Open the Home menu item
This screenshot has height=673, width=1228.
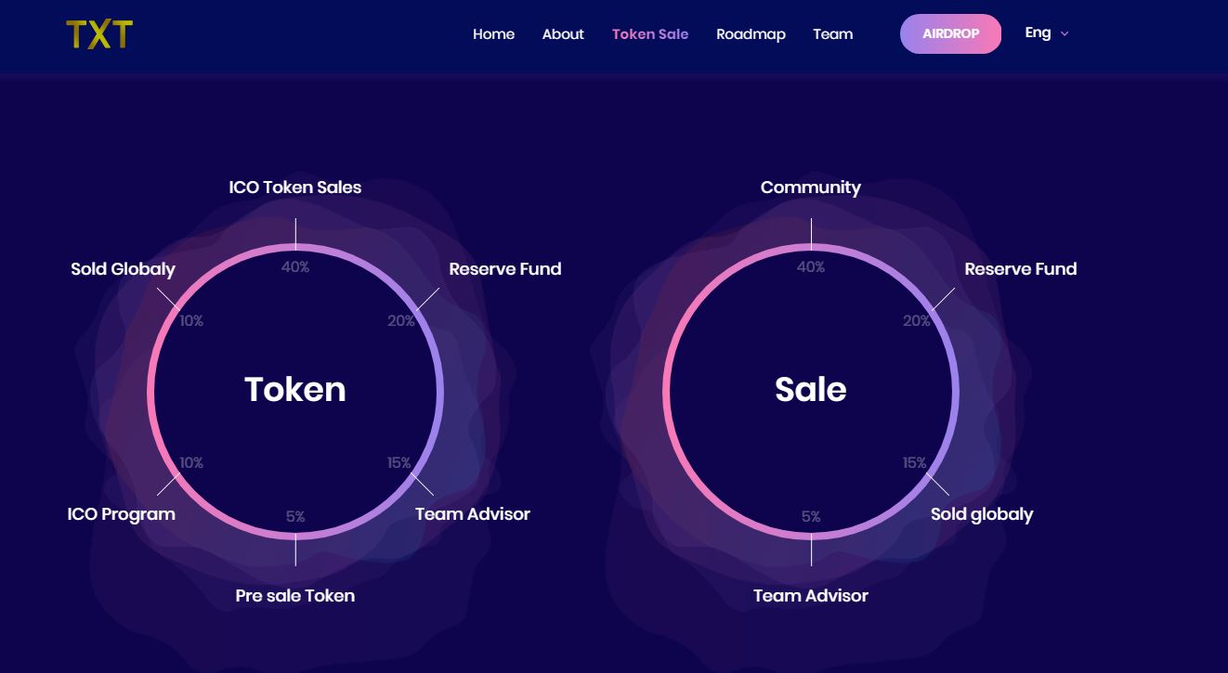pyautogui.click(x=493, y=34)
